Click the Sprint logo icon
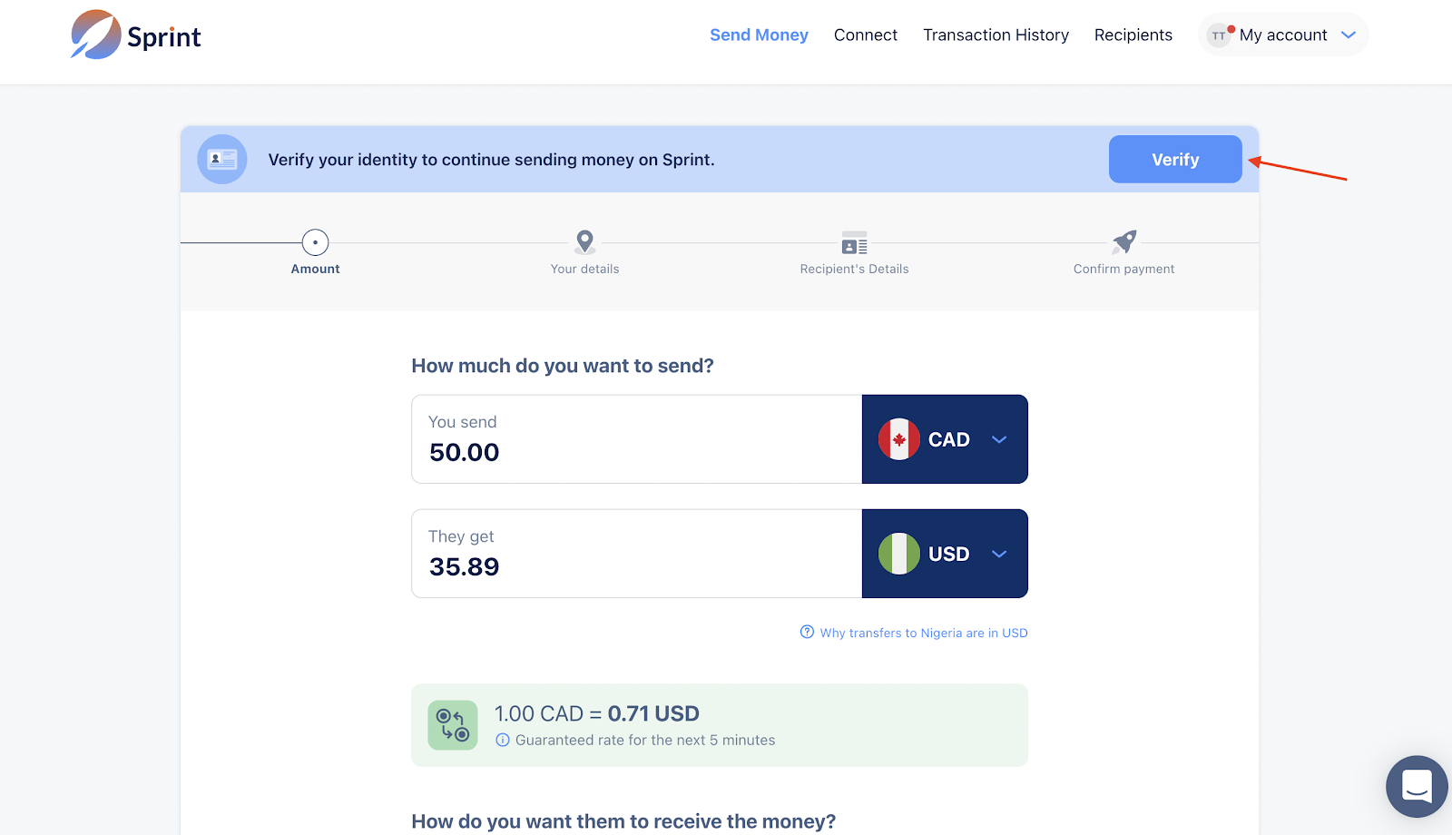This screenshot has height=835, width=1452. tap(96, 34)
